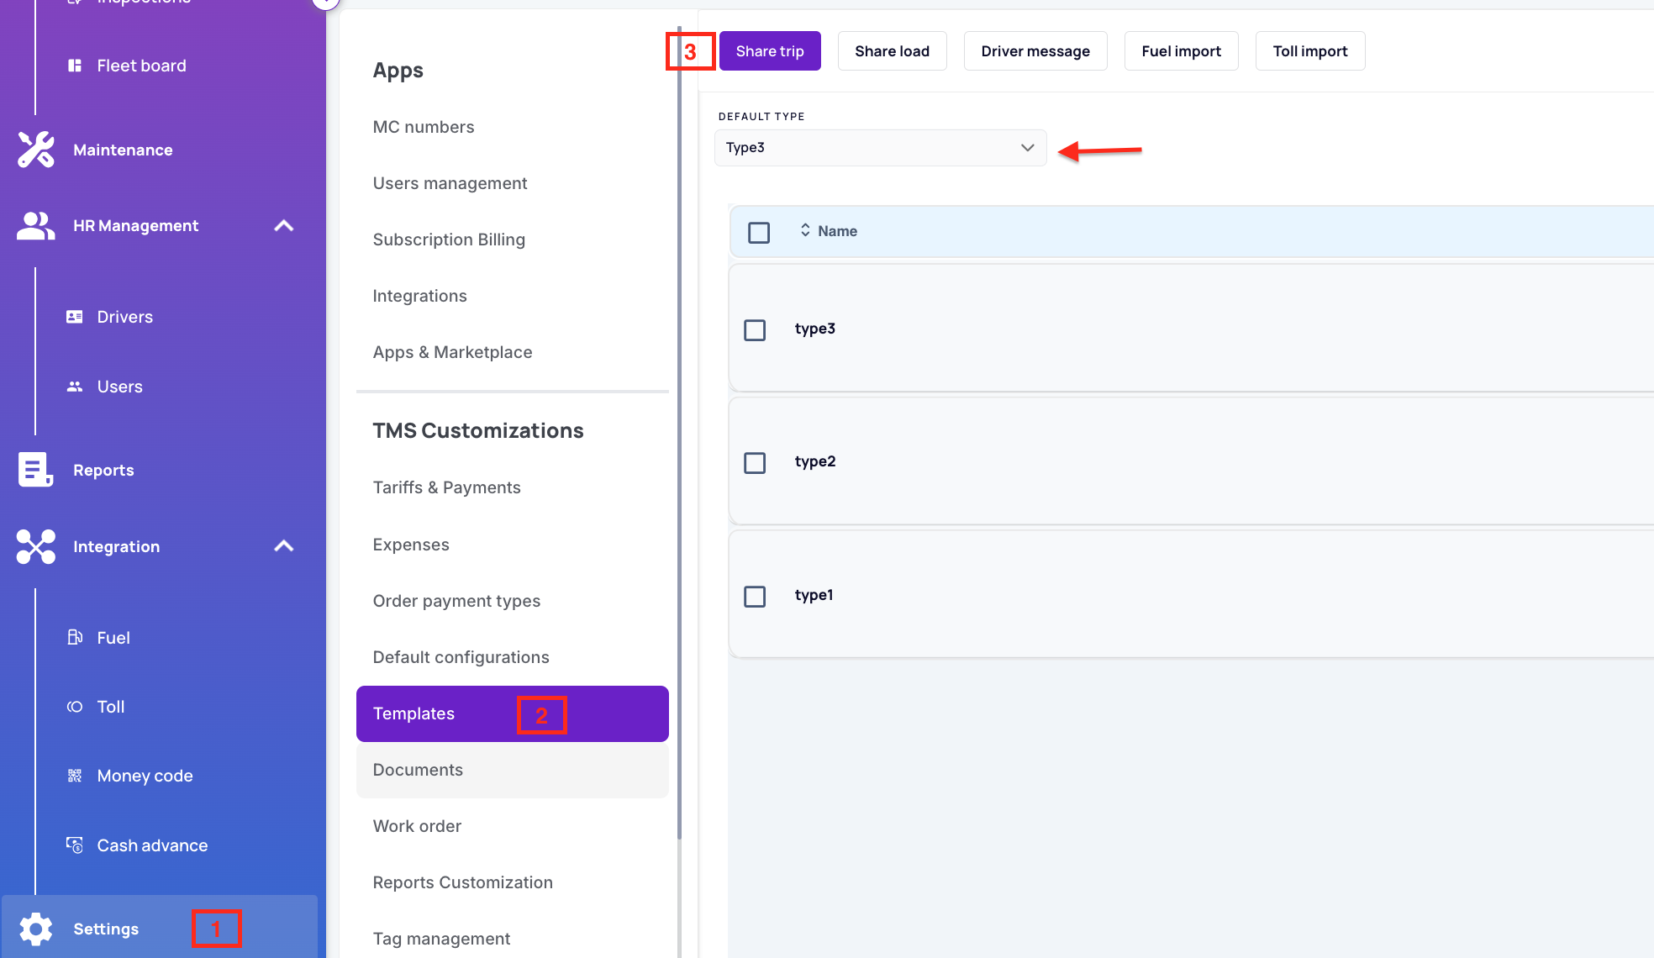This screenshot has width=1654, height=958.
Task: Collapse the HR Management section
Action: click(284, 225)
